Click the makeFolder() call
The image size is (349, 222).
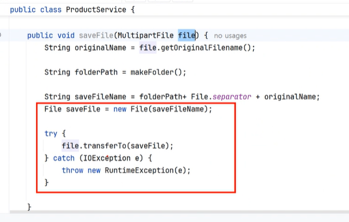156,72
